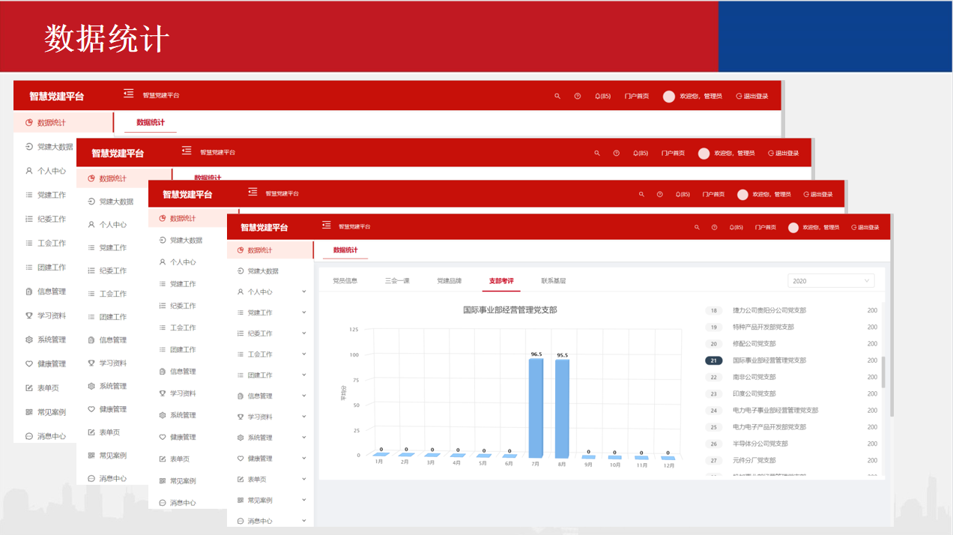The image size is (953, 535).
Task: Open the 2020 year dropdown
Action: (x=830, y=281)
